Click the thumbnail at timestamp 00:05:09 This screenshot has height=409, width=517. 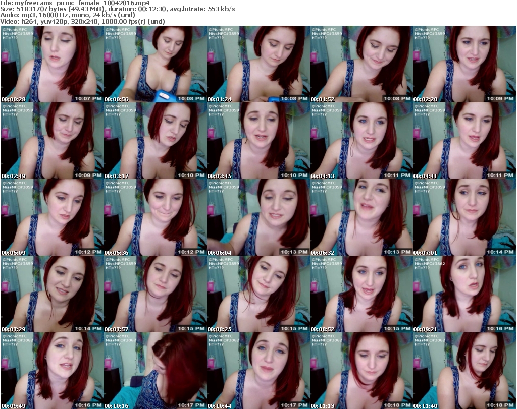[x=52, y=217]
